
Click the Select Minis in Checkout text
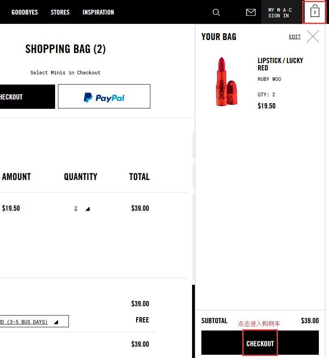(65, 73)
